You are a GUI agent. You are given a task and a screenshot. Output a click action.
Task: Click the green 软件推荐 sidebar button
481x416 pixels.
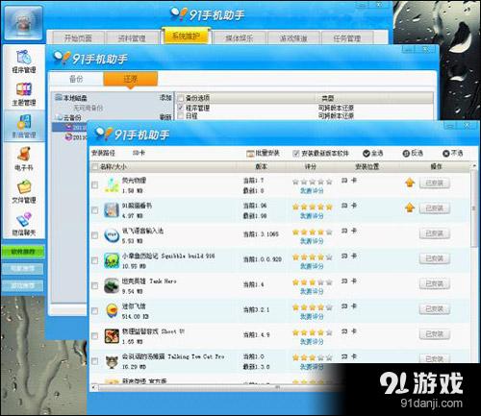coord(23,252)
